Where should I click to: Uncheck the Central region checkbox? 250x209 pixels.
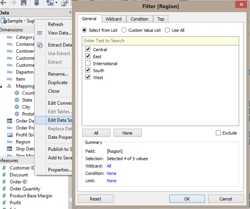[x=87, y=49]
